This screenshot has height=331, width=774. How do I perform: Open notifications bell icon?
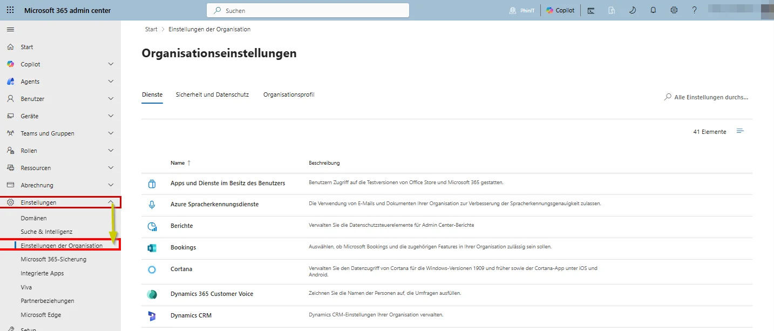coord(653,10)
